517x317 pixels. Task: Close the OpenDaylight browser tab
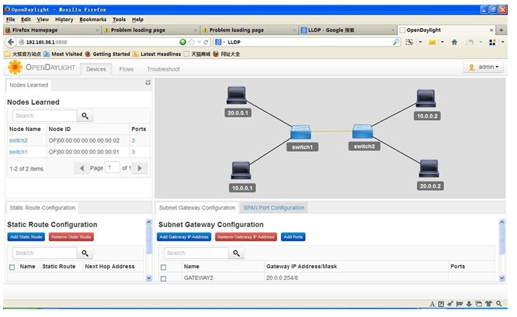coord(491,30)
